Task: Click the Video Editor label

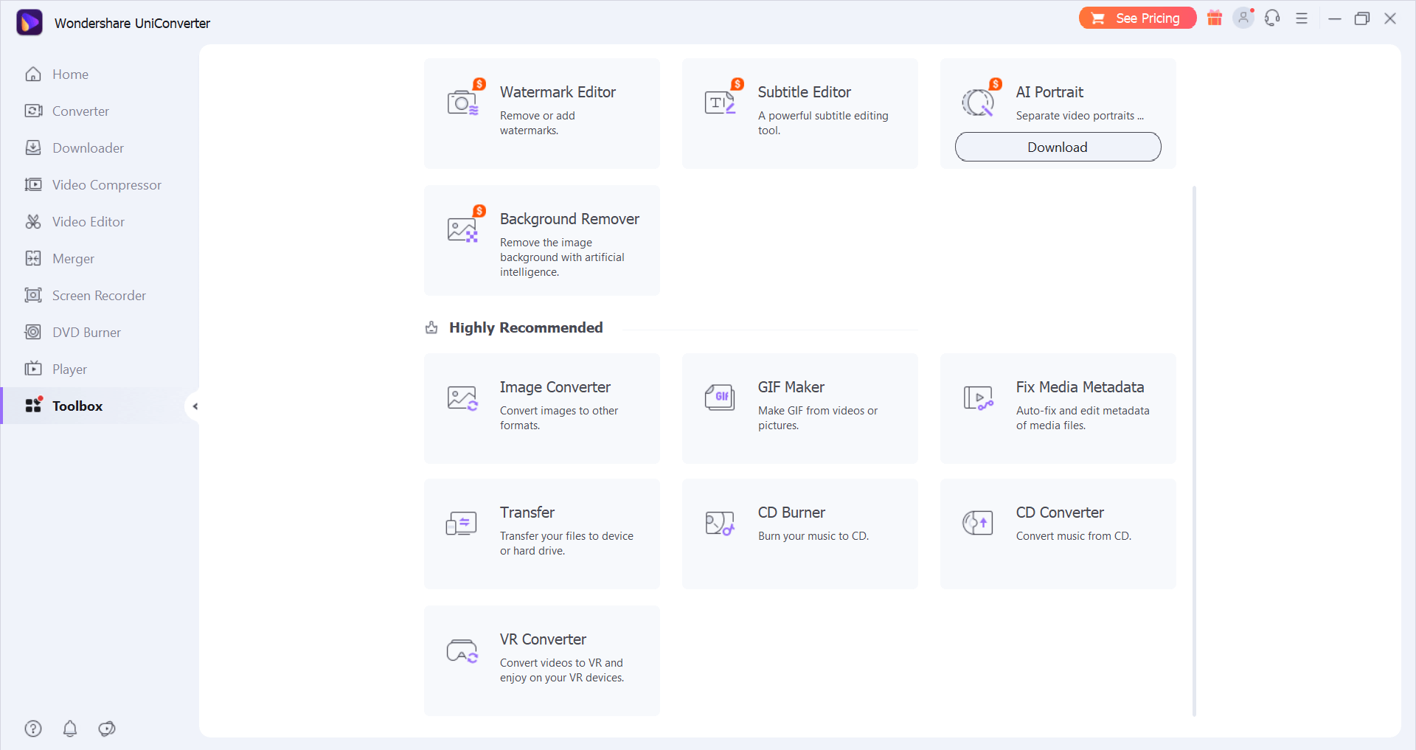Action: (x=88, y=221)
